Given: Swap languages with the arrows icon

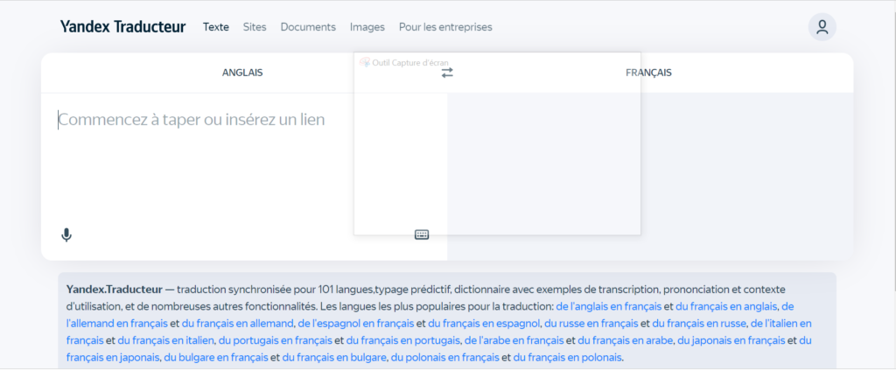Looking at the screenshot, I should (x=447, y=73).
